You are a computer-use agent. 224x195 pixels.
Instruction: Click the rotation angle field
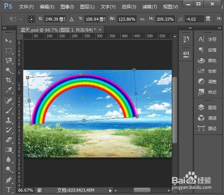point(194,19)
